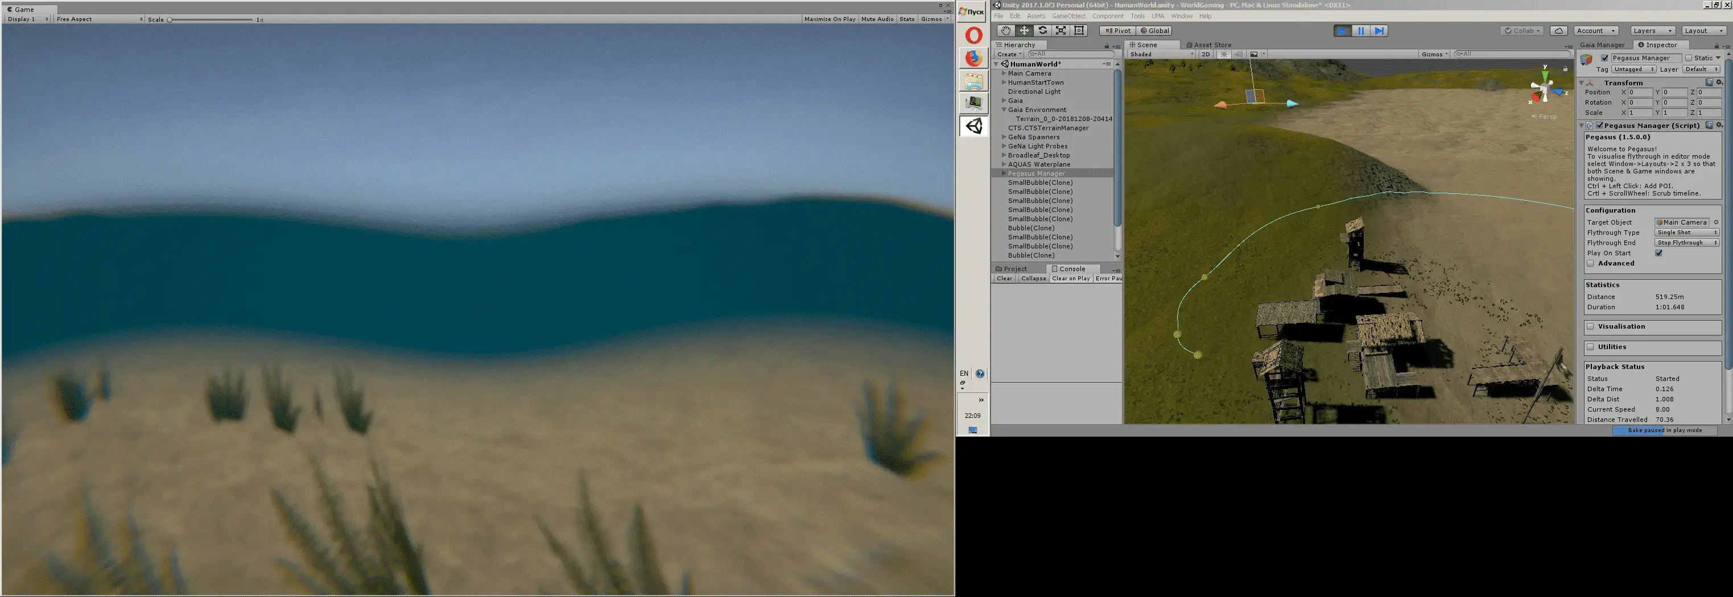Toggle Maximize On Play in Game view
This screenshot has height=597, width=1733.
(830, 19)
